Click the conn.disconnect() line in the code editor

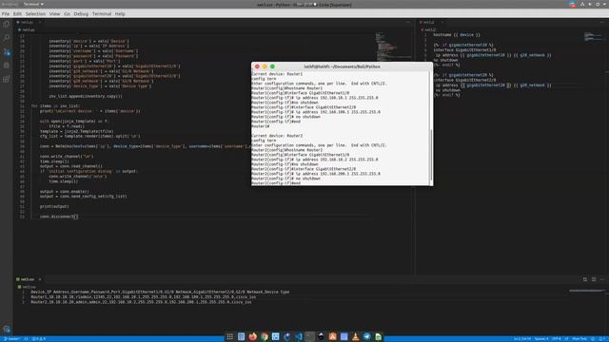coord(59,217)
